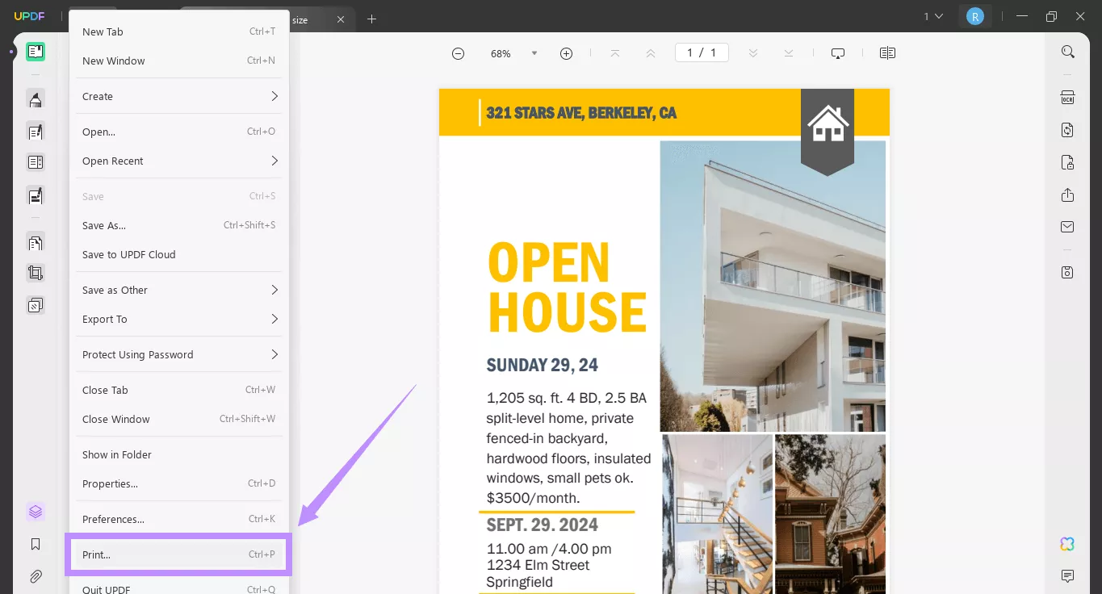This screenshot has width=1102, height=594.
Task: Expand the Save as Other submenu
Action: coord(179,290)
